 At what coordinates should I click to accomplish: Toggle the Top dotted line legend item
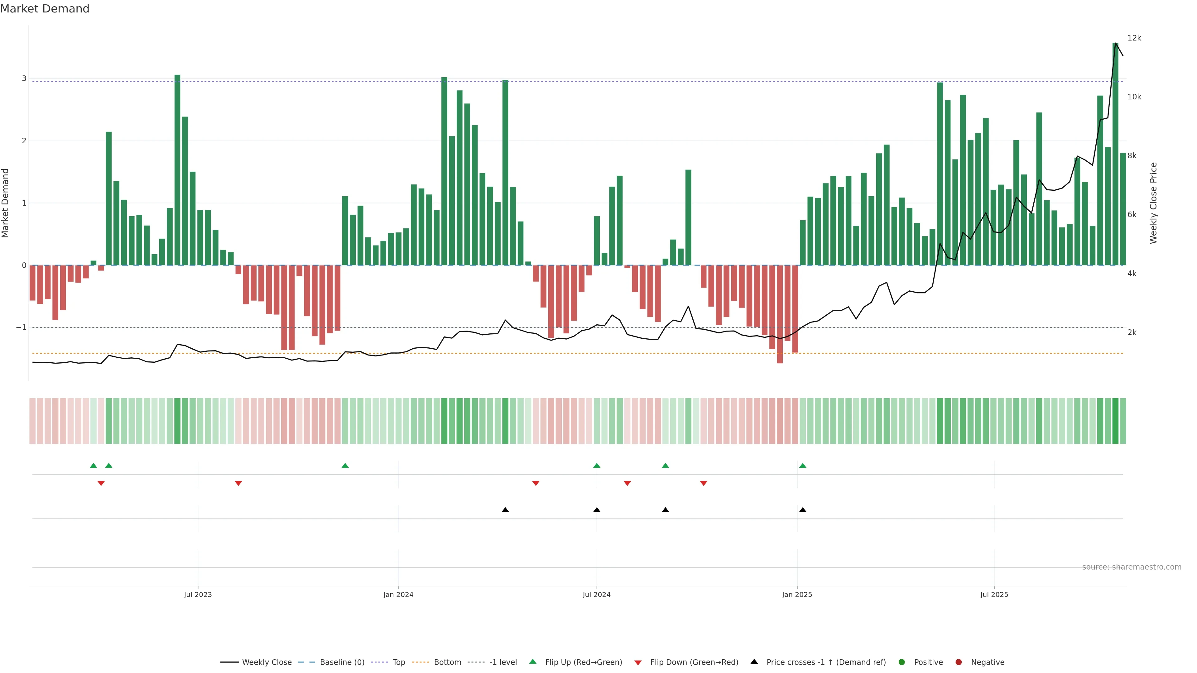[398, 662]
